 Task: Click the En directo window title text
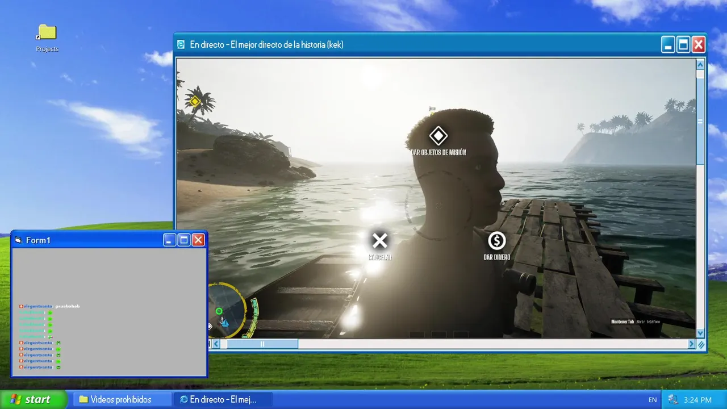point(266,44)
